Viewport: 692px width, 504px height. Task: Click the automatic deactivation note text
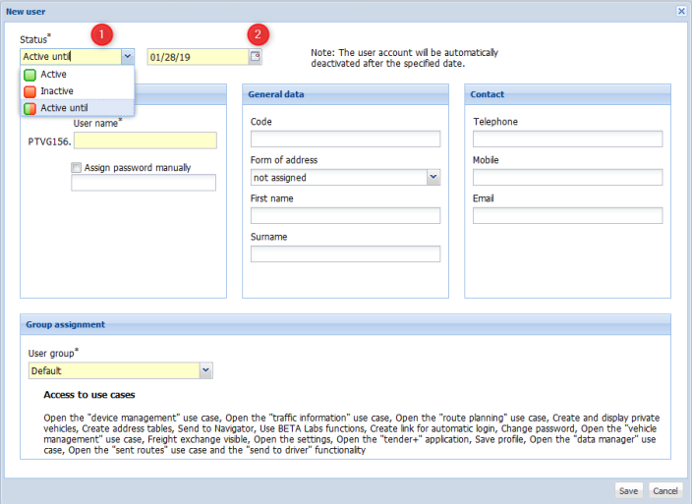tap(404, 58)
